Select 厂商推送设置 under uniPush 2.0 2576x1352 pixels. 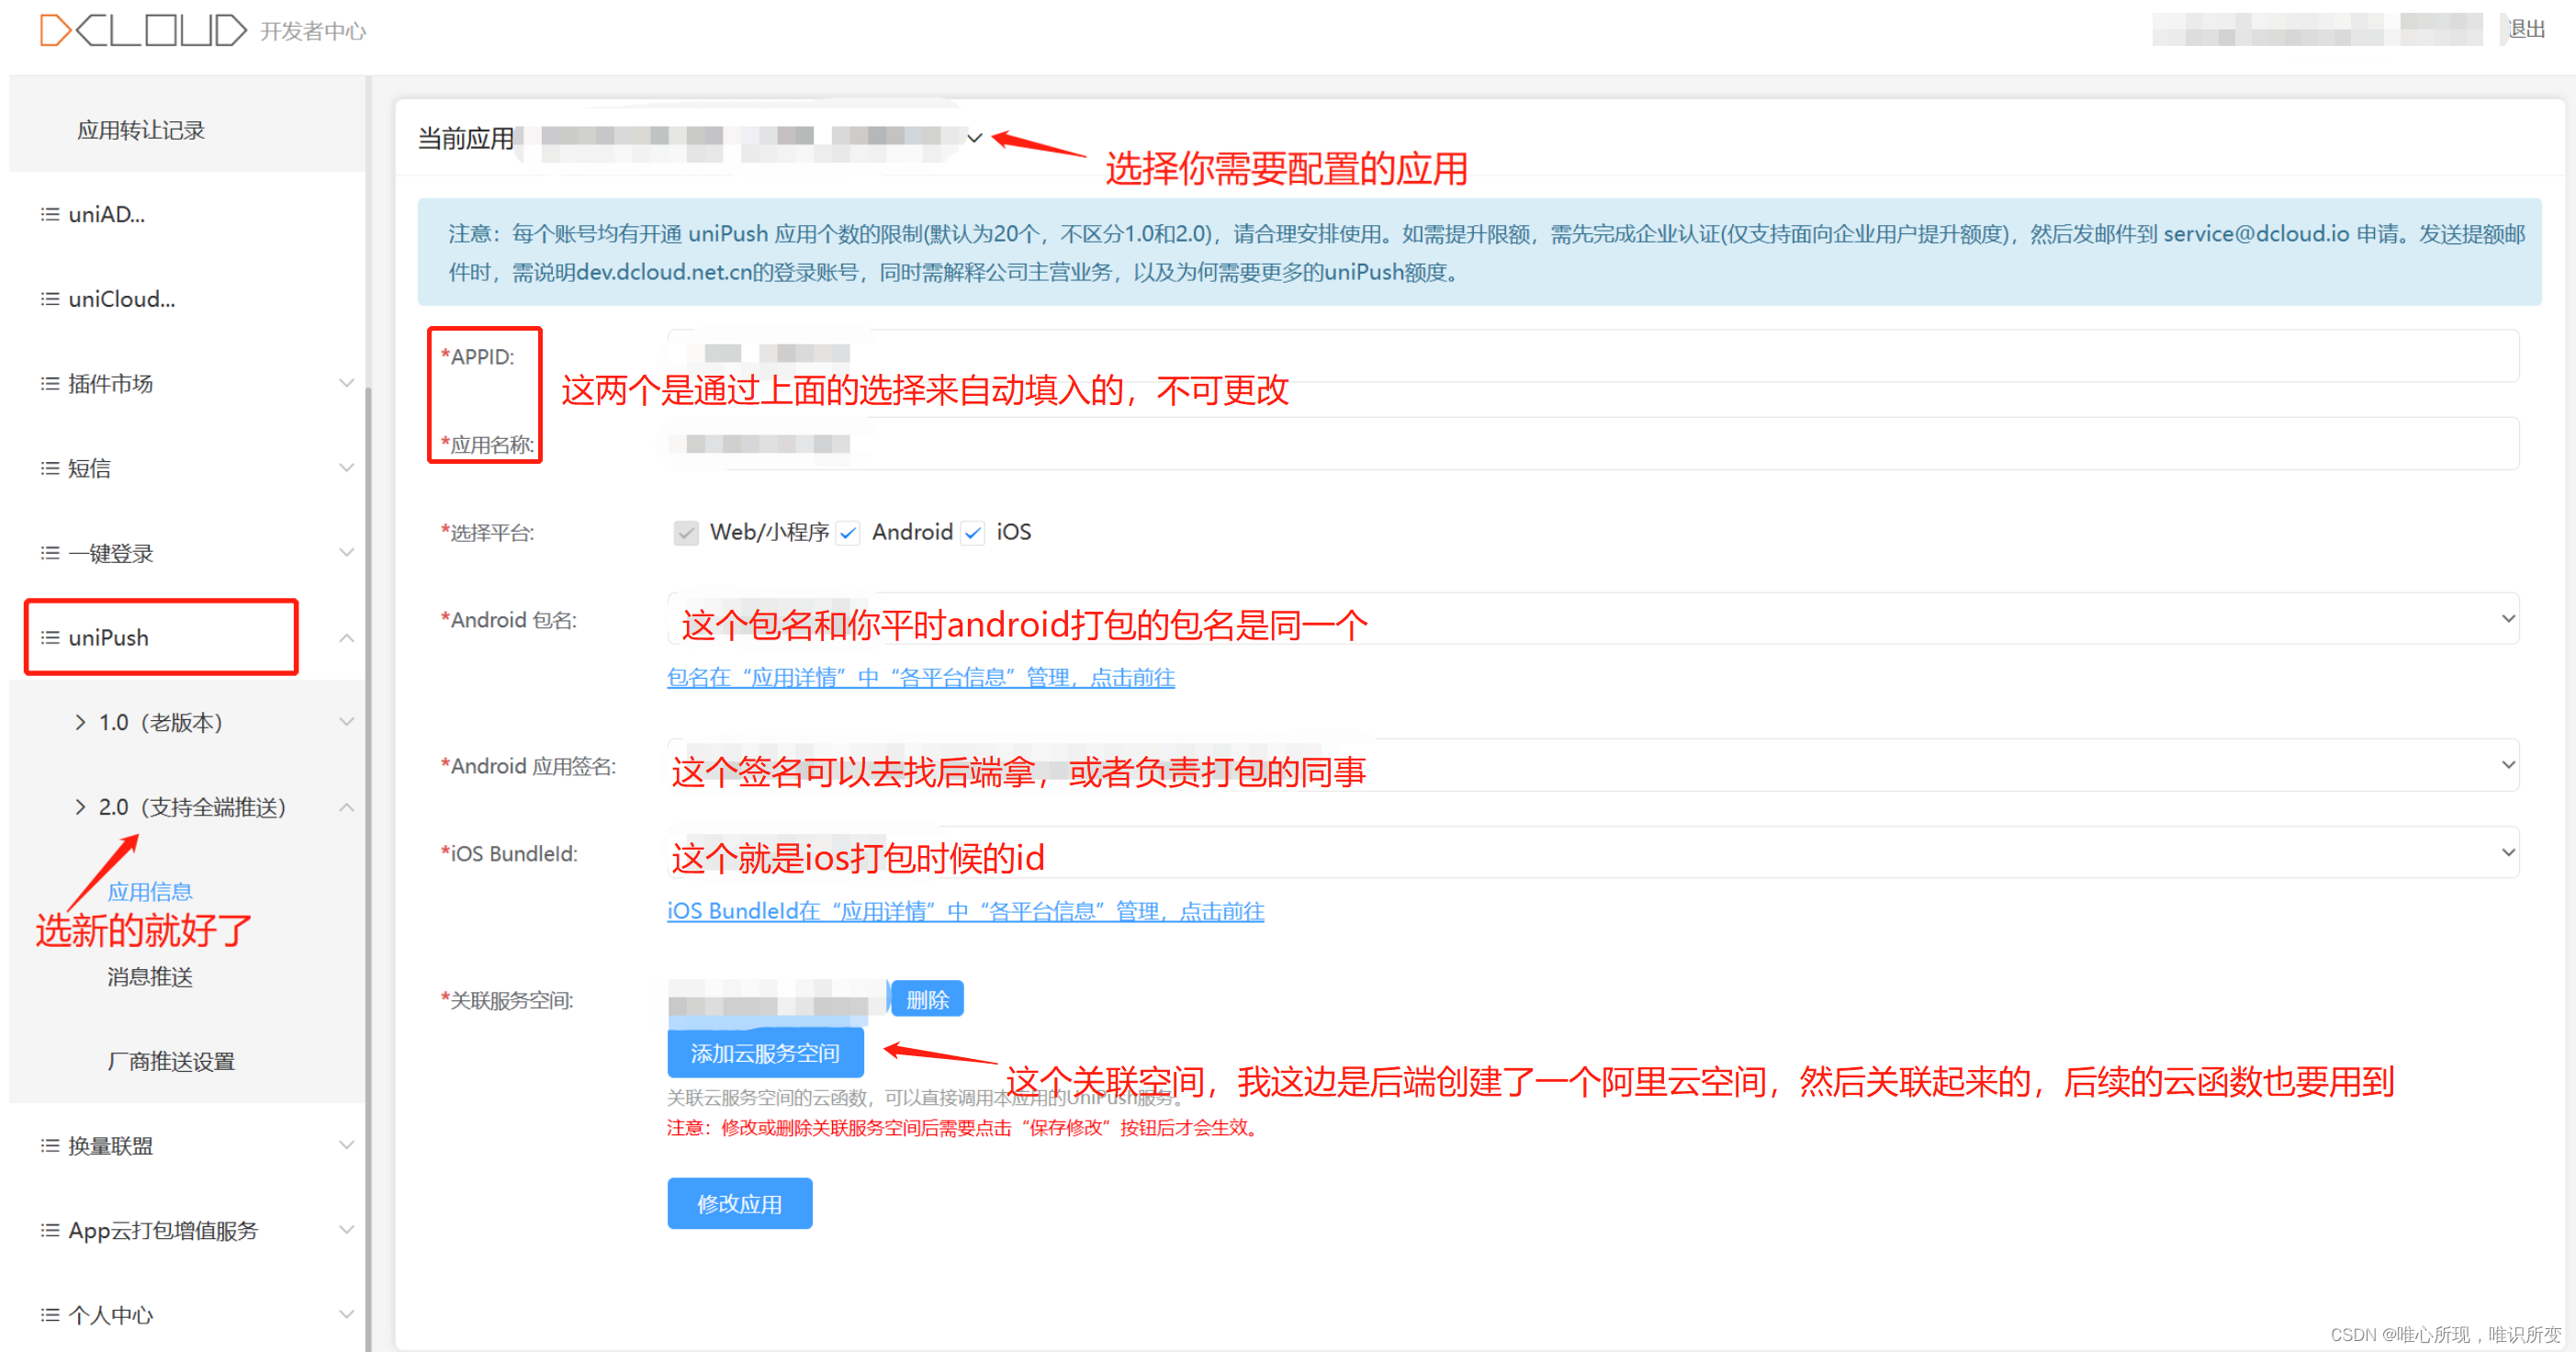[x=171, y=1061]
